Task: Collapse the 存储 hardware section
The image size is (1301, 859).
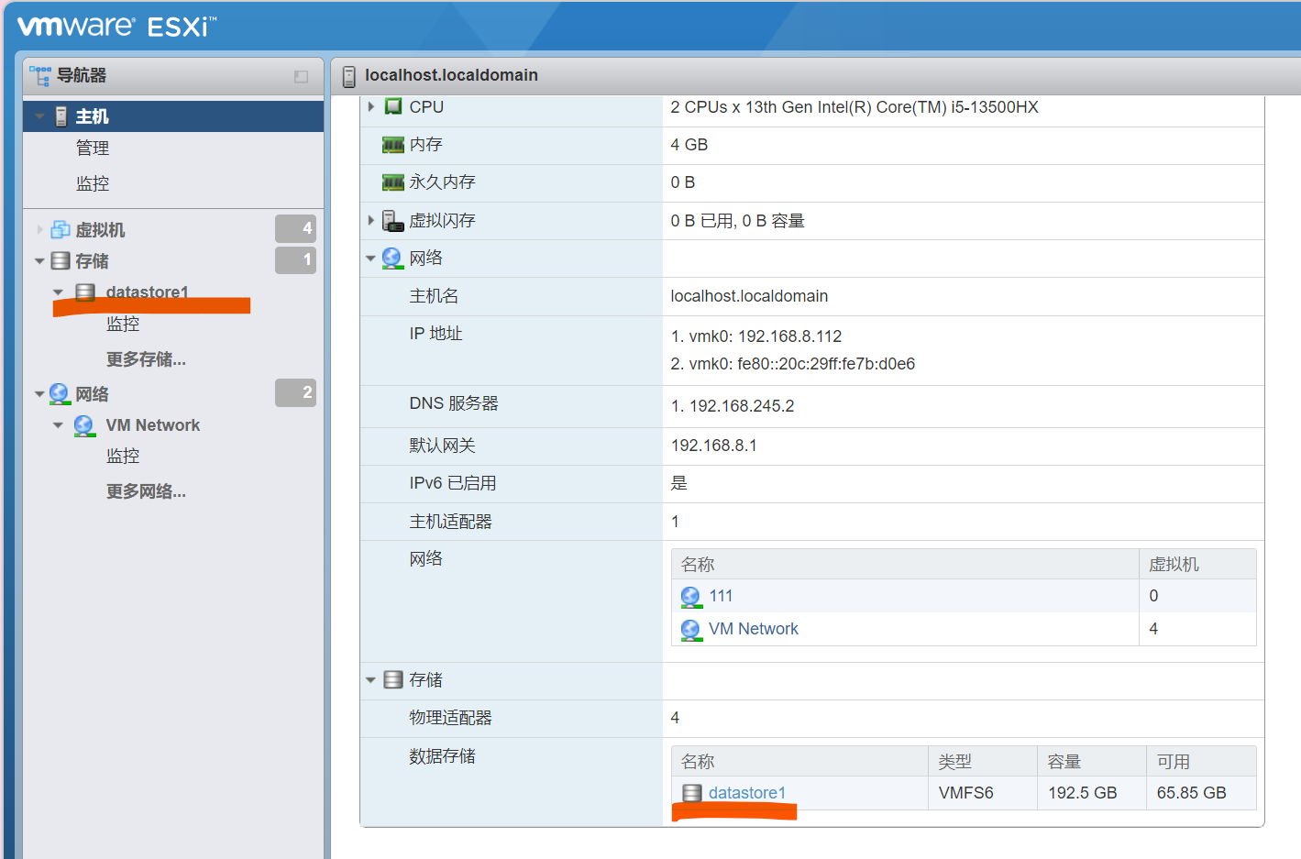Action: click(x=370, y=680)
